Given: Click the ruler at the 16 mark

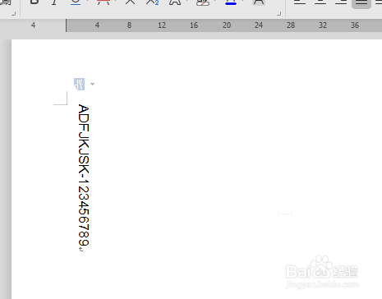Looking at the screenshot, I should pyautogui.click(x=194, y=25).
